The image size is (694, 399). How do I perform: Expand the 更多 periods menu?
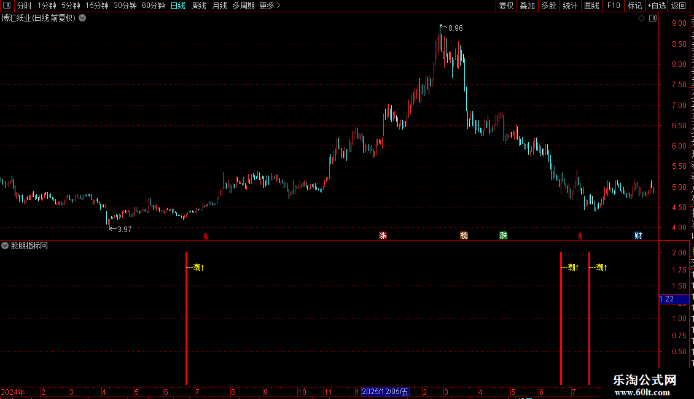pos(270,6)
